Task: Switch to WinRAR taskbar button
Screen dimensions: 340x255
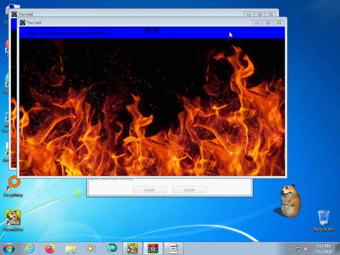Action: (x=153, y=248)
